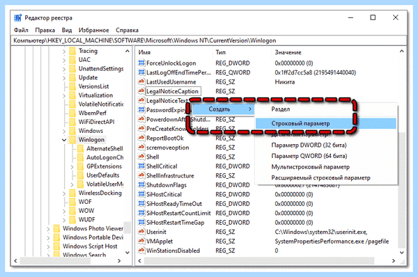Click values pane scroll-down arrow

[402, 253]
